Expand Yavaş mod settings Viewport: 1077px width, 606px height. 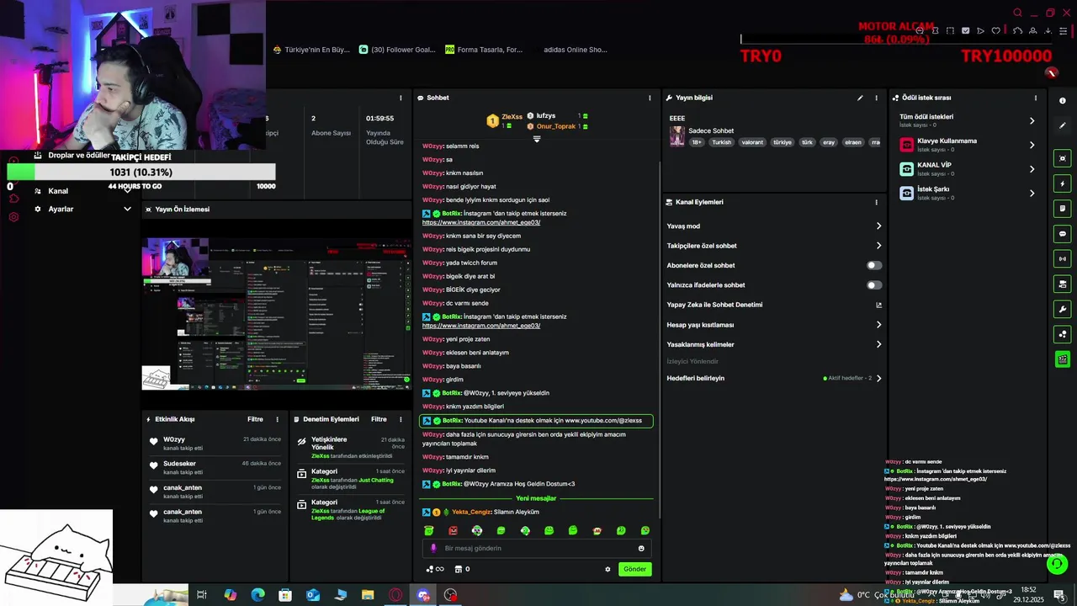coord(878,226)
